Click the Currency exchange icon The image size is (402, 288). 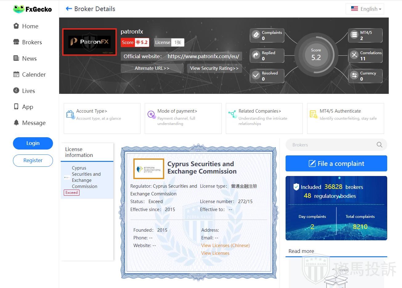coord(354,75)
